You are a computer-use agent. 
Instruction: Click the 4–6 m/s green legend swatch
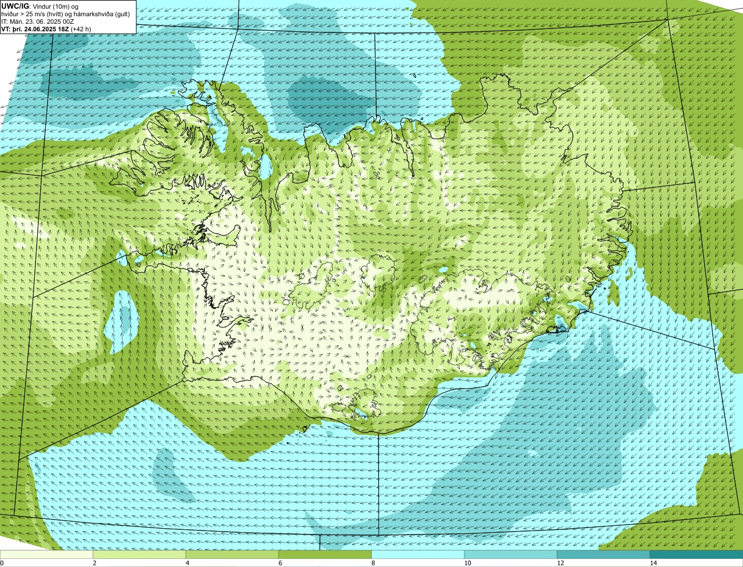pos(232,554)
